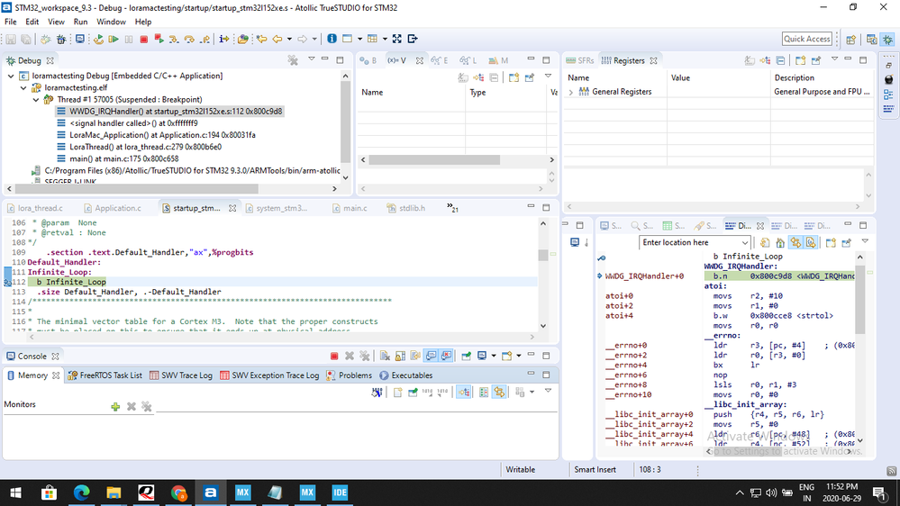Click Quick Access box
900x506 pixels.
[x=806, y=39]
